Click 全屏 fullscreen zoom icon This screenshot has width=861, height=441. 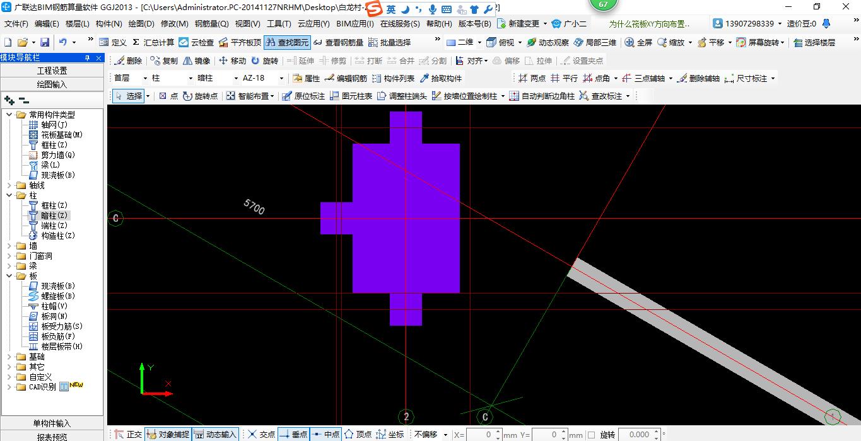tap(638, 42)
